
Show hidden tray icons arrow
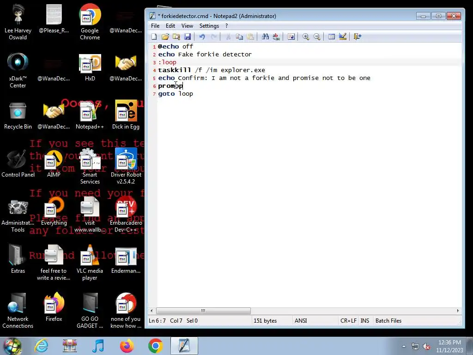[x=404, y=346]
